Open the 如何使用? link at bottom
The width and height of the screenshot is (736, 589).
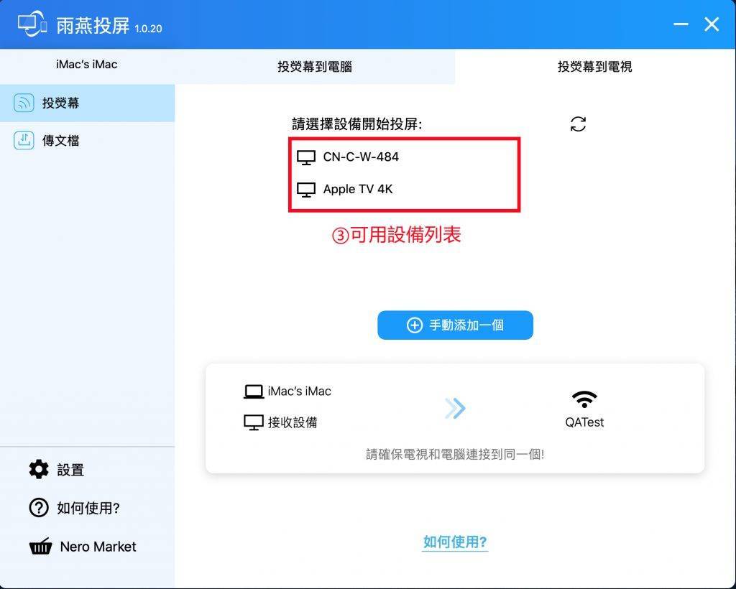[x=455, y=542]
